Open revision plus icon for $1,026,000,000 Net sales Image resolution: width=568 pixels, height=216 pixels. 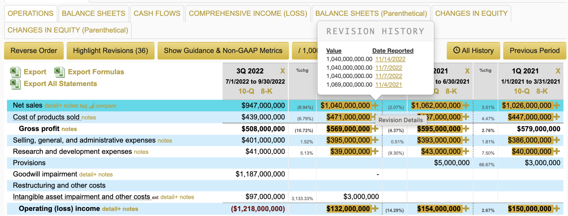pyautogui.click(x=556, y=106)
